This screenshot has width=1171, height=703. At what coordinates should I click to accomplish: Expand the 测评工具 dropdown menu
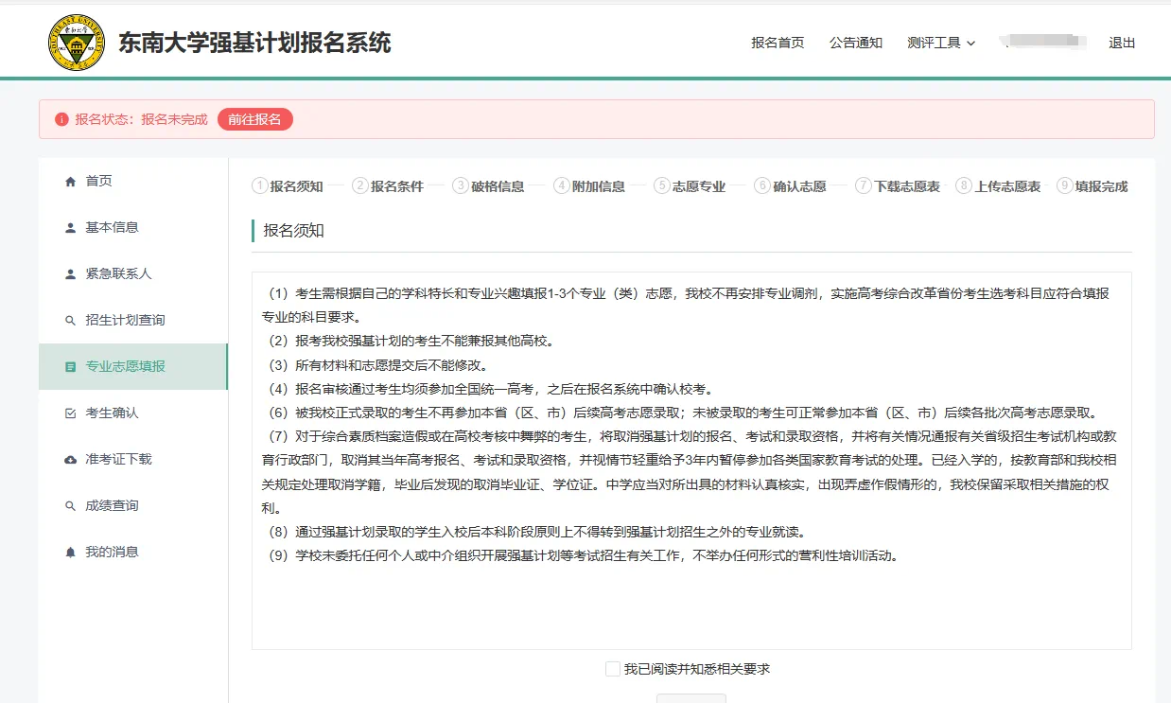click(936, 43)
